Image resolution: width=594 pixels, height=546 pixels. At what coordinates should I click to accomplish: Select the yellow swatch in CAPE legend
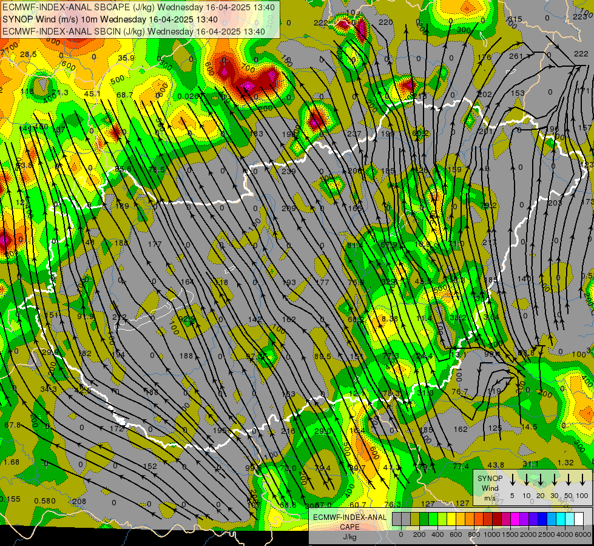[x=451, y=519]
